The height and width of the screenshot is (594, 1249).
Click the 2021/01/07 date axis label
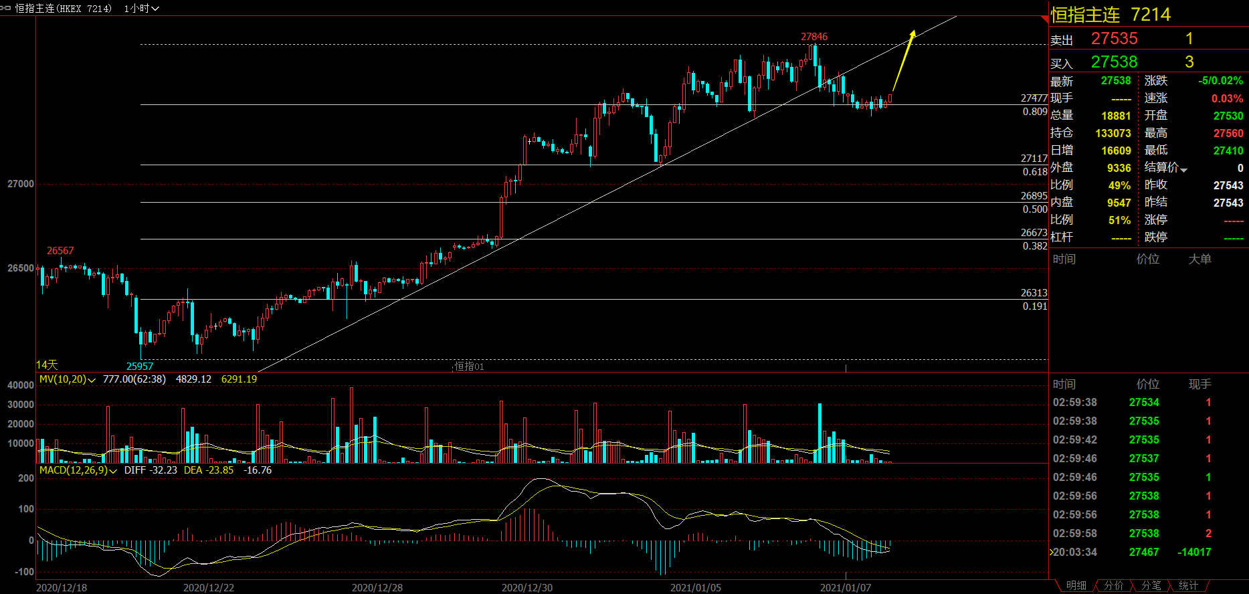click(x=846, y=588)
